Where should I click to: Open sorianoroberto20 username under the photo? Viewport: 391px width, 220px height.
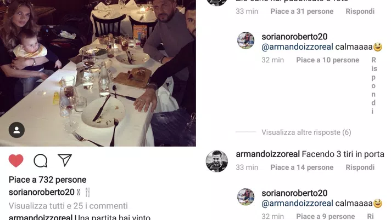pos(42,192)
